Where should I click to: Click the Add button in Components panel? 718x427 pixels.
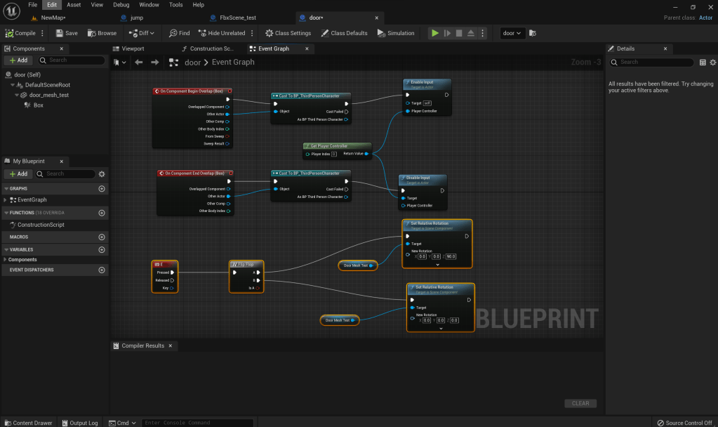(x=19, y=60)
